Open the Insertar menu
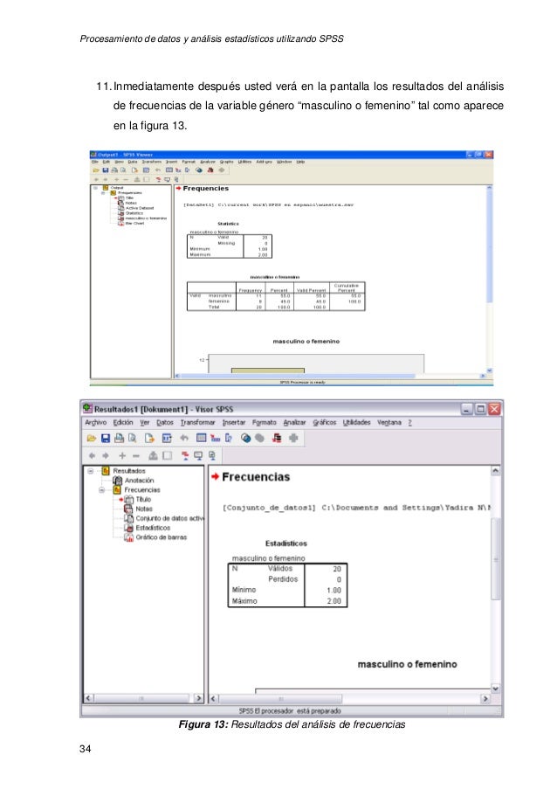The height and width of the screenshot is (789, 557). pos(234,423)
